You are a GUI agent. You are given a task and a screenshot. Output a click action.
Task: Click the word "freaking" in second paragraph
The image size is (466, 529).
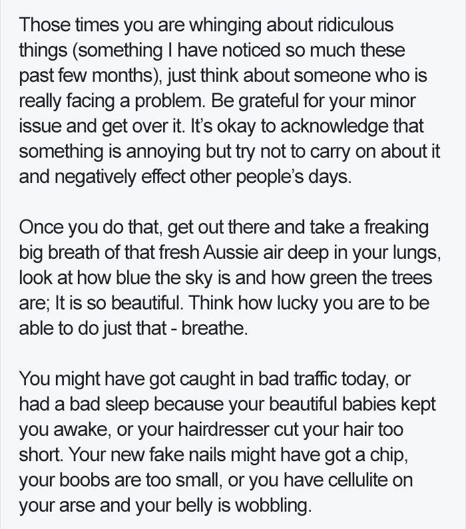pos(396,228)
